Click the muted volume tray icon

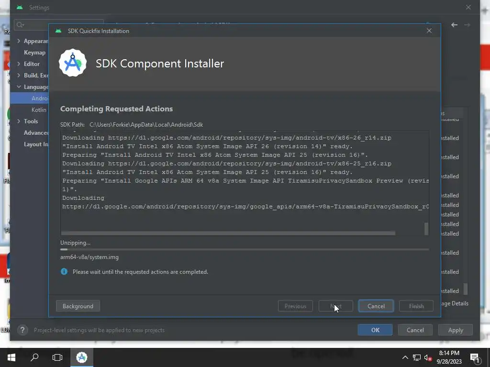point(428,357)
